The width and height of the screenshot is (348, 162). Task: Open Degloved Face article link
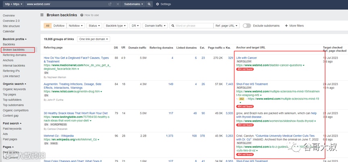pos(76,59)
